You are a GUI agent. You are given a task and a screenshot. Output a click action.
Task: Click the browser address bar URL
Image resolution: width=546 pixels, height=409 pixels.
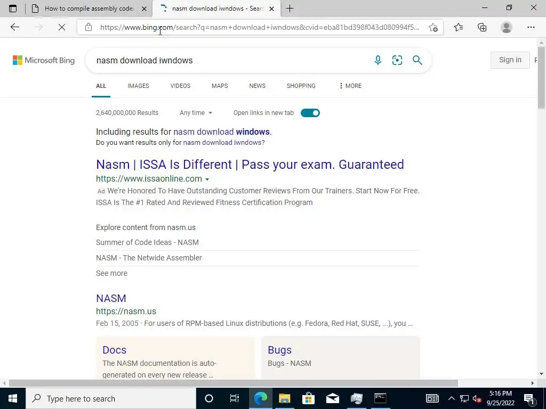pos(260,27)
